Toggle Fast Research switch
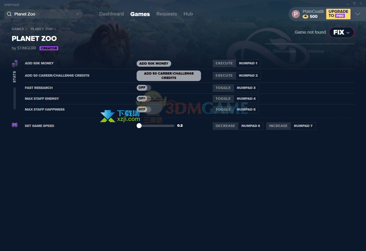Viewport: 366px width, 251px height. pos(144,88)
